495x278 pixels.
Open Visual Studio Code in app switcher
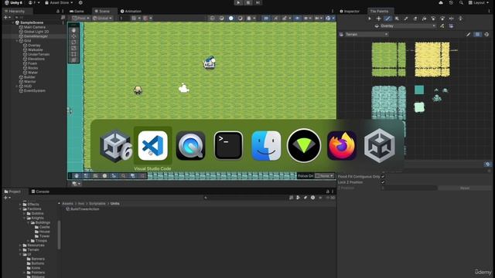(x=153, y=146)
